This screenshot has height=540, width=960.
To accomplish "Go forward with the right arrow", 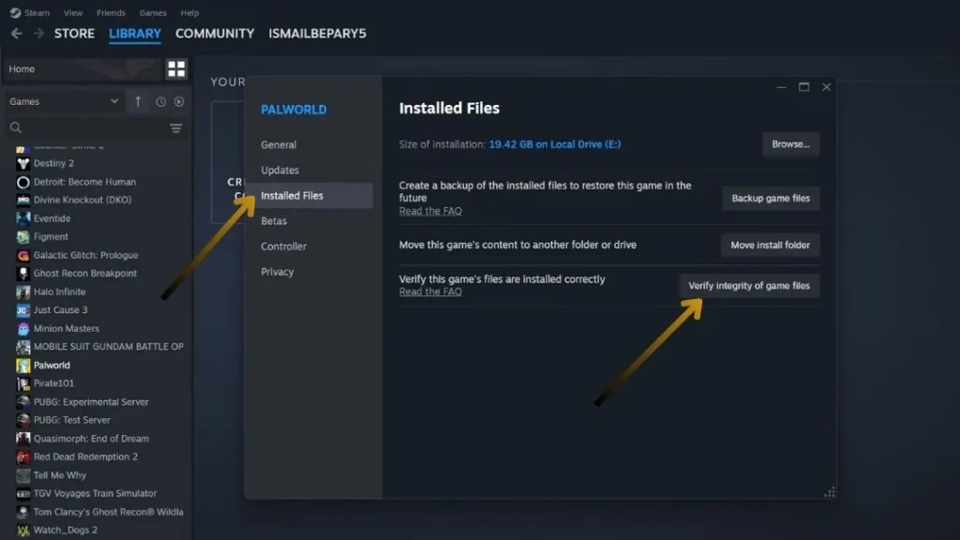I will tap(38, 33).
